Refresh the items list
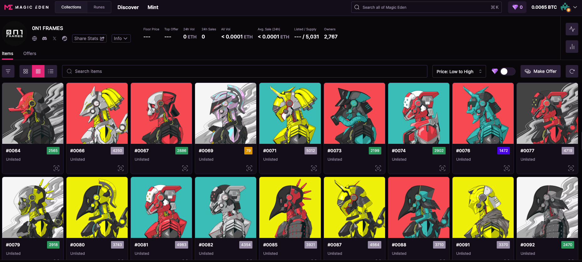This screenshot has height=262, width=582. 572,71
